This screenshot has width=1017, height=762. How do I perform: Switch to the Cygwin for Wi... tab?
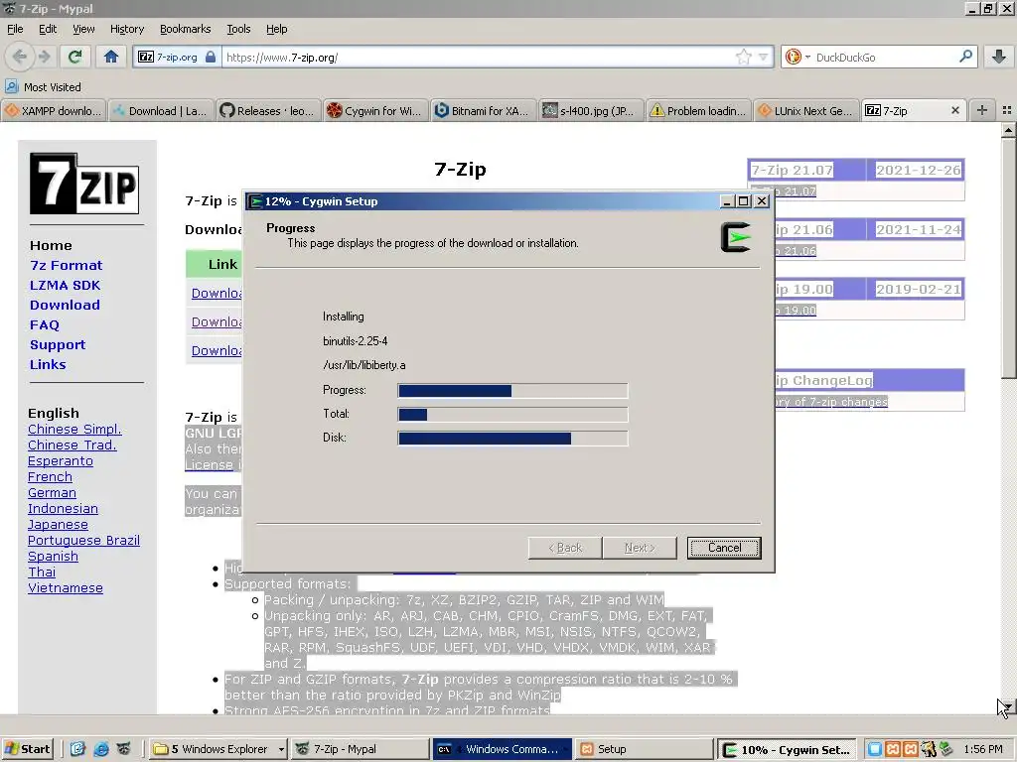pos(375,111)
